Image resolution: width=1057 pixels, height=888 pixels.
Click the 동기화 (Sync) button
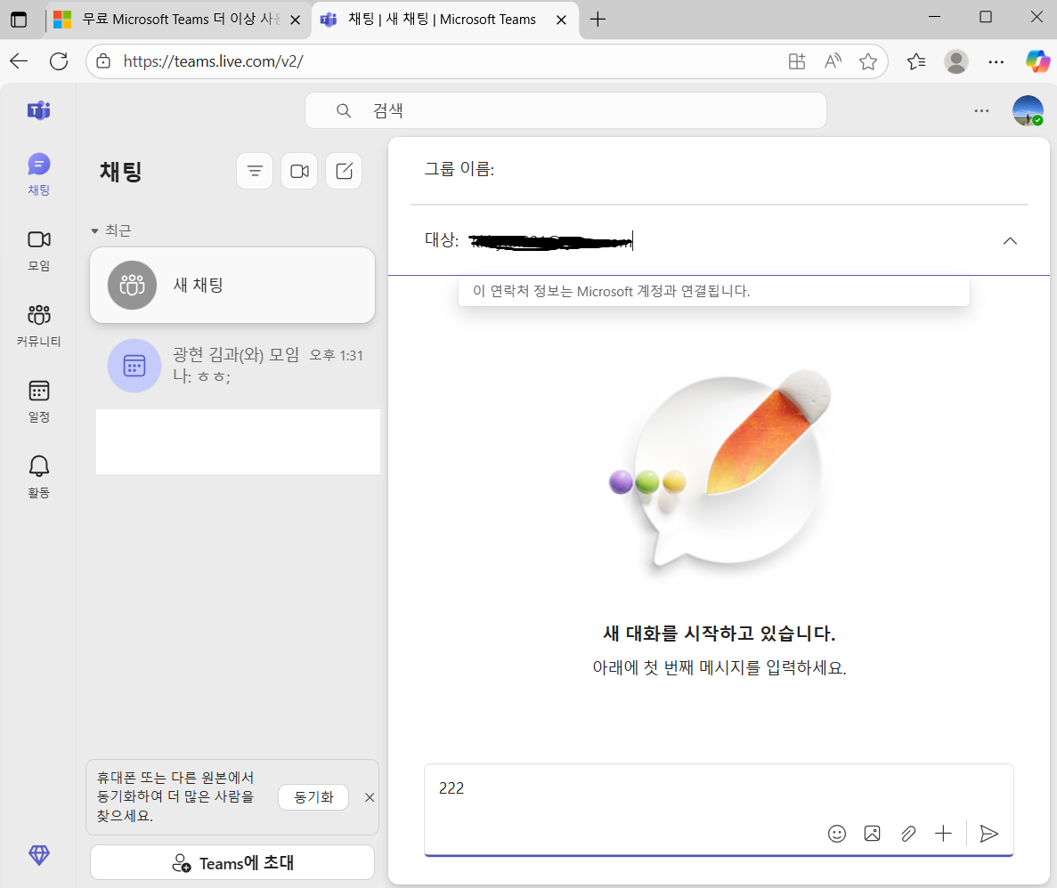click(x=313, y=797)
